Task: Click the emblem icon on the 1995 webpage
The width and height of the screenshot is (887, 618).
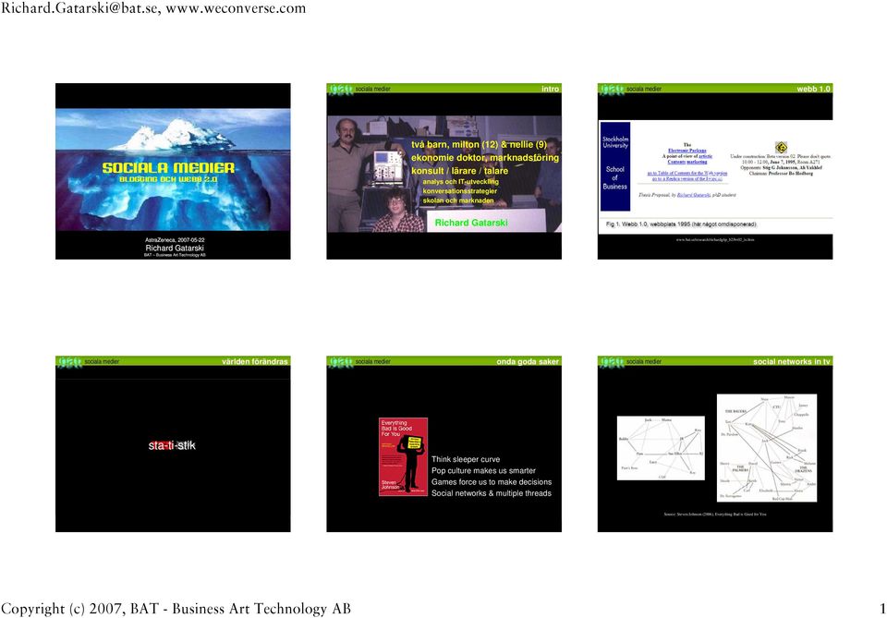Action: 781,148
